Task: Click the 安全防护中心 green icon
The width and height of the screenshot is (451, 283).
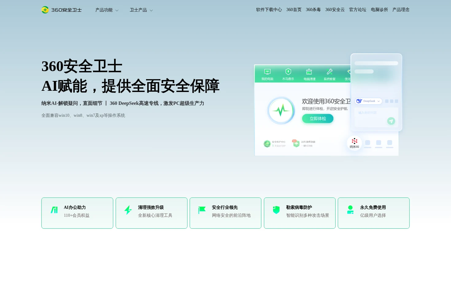Action: pyautogui.click(x=267, y=143)
